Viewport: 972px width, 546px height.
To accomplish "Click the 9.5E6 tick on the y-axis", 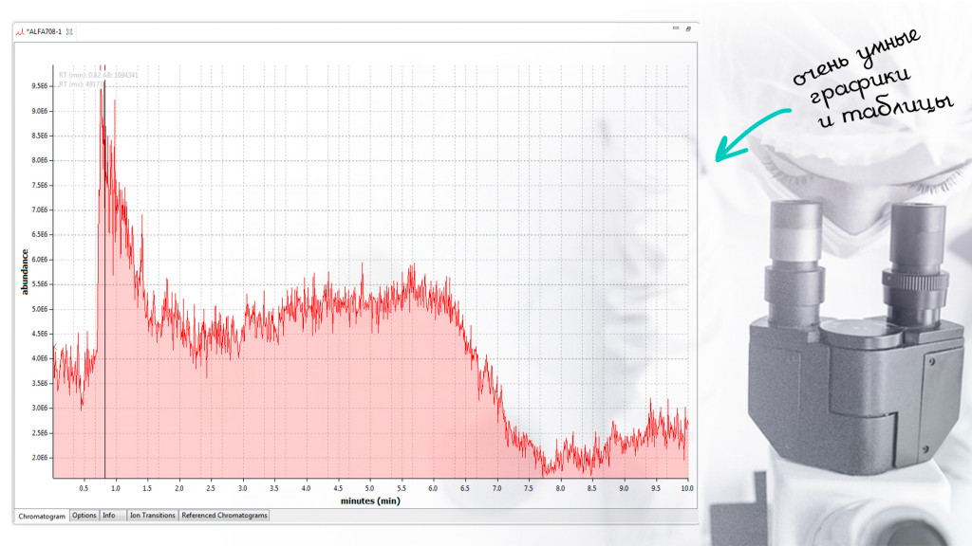I will point(41,86).
